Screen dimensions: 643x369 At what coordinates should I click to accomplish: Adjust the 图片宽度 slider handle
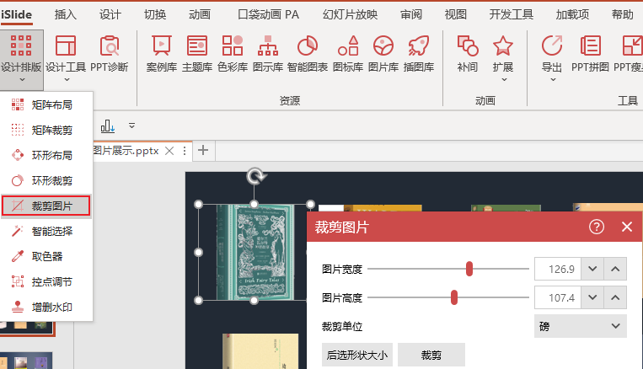pyautogui.click(x=469, y=269)
